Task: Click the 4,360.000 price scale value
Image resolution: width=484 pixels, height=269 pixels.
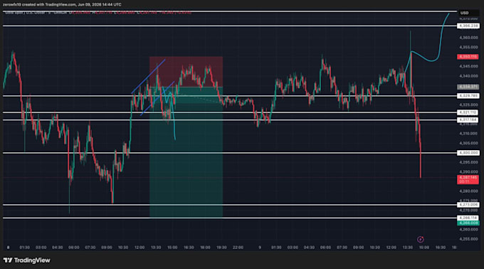Action: click(468, 38)
